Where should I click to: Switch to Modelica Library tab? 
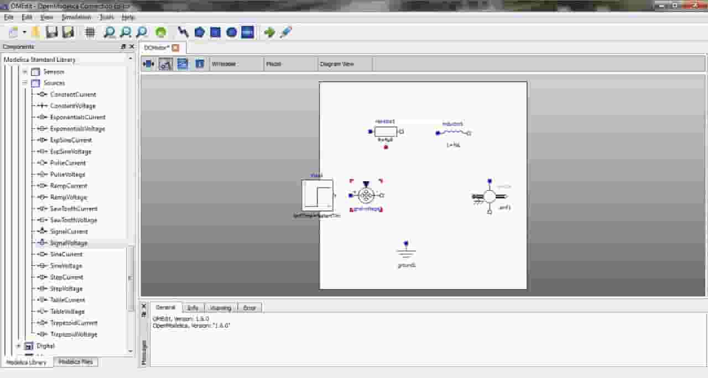pos(27,363)
